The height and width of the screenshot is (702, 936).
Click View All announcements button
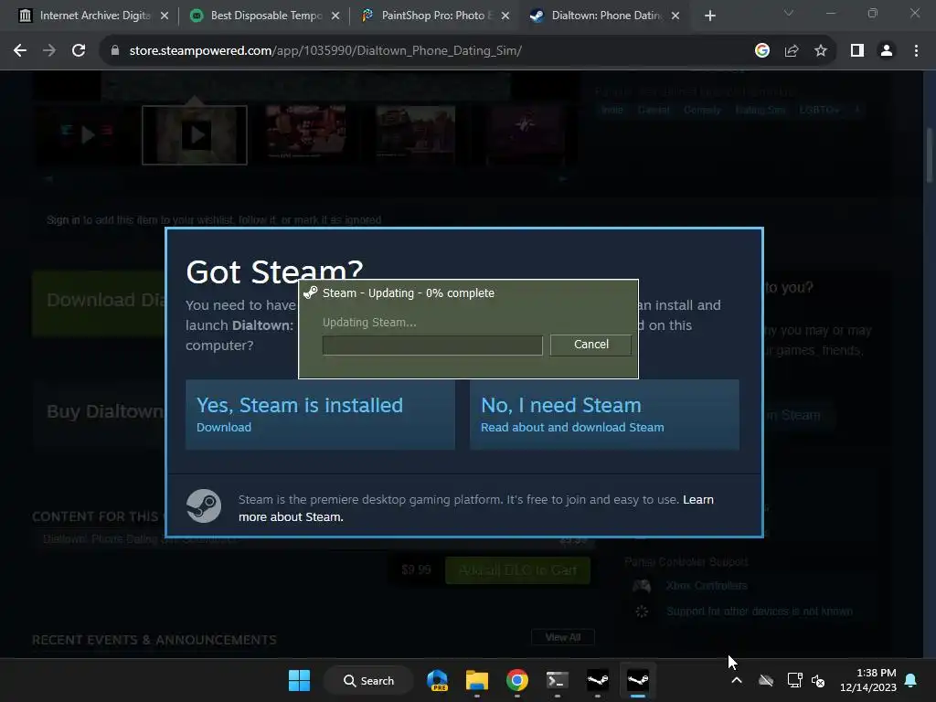pos(562,637)
